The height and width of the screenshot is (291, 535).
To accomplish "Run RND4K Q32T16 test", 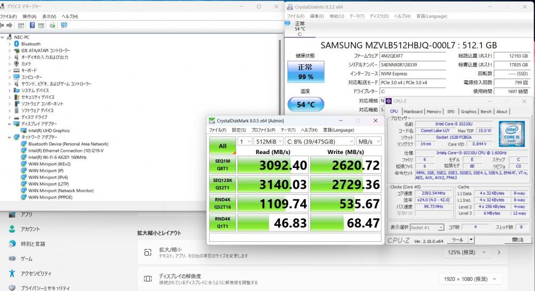I will 223,203.
